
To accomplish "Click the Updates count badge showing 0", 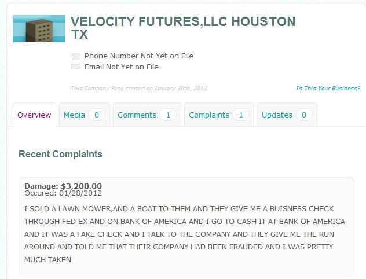I will (304, 115).
